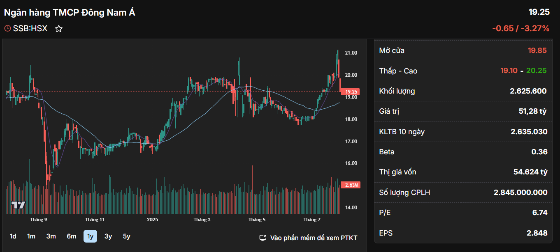The height and width of the screenshot is (252, 560).
Task: Click the shares value 2.845.000.000
Action: (520, 192)
